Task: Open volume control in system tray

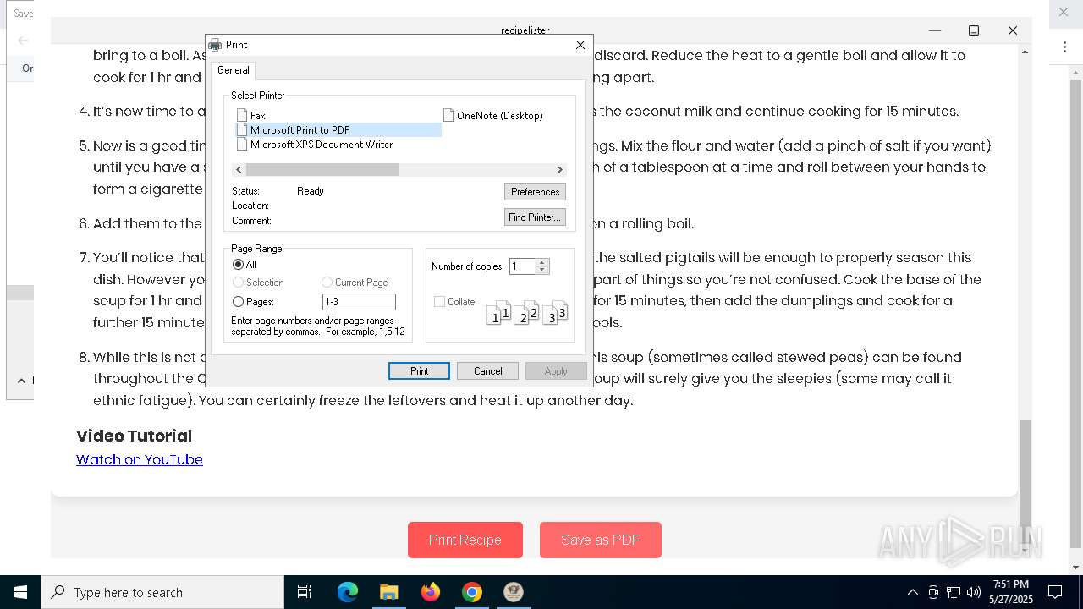Action: point(974,592)
